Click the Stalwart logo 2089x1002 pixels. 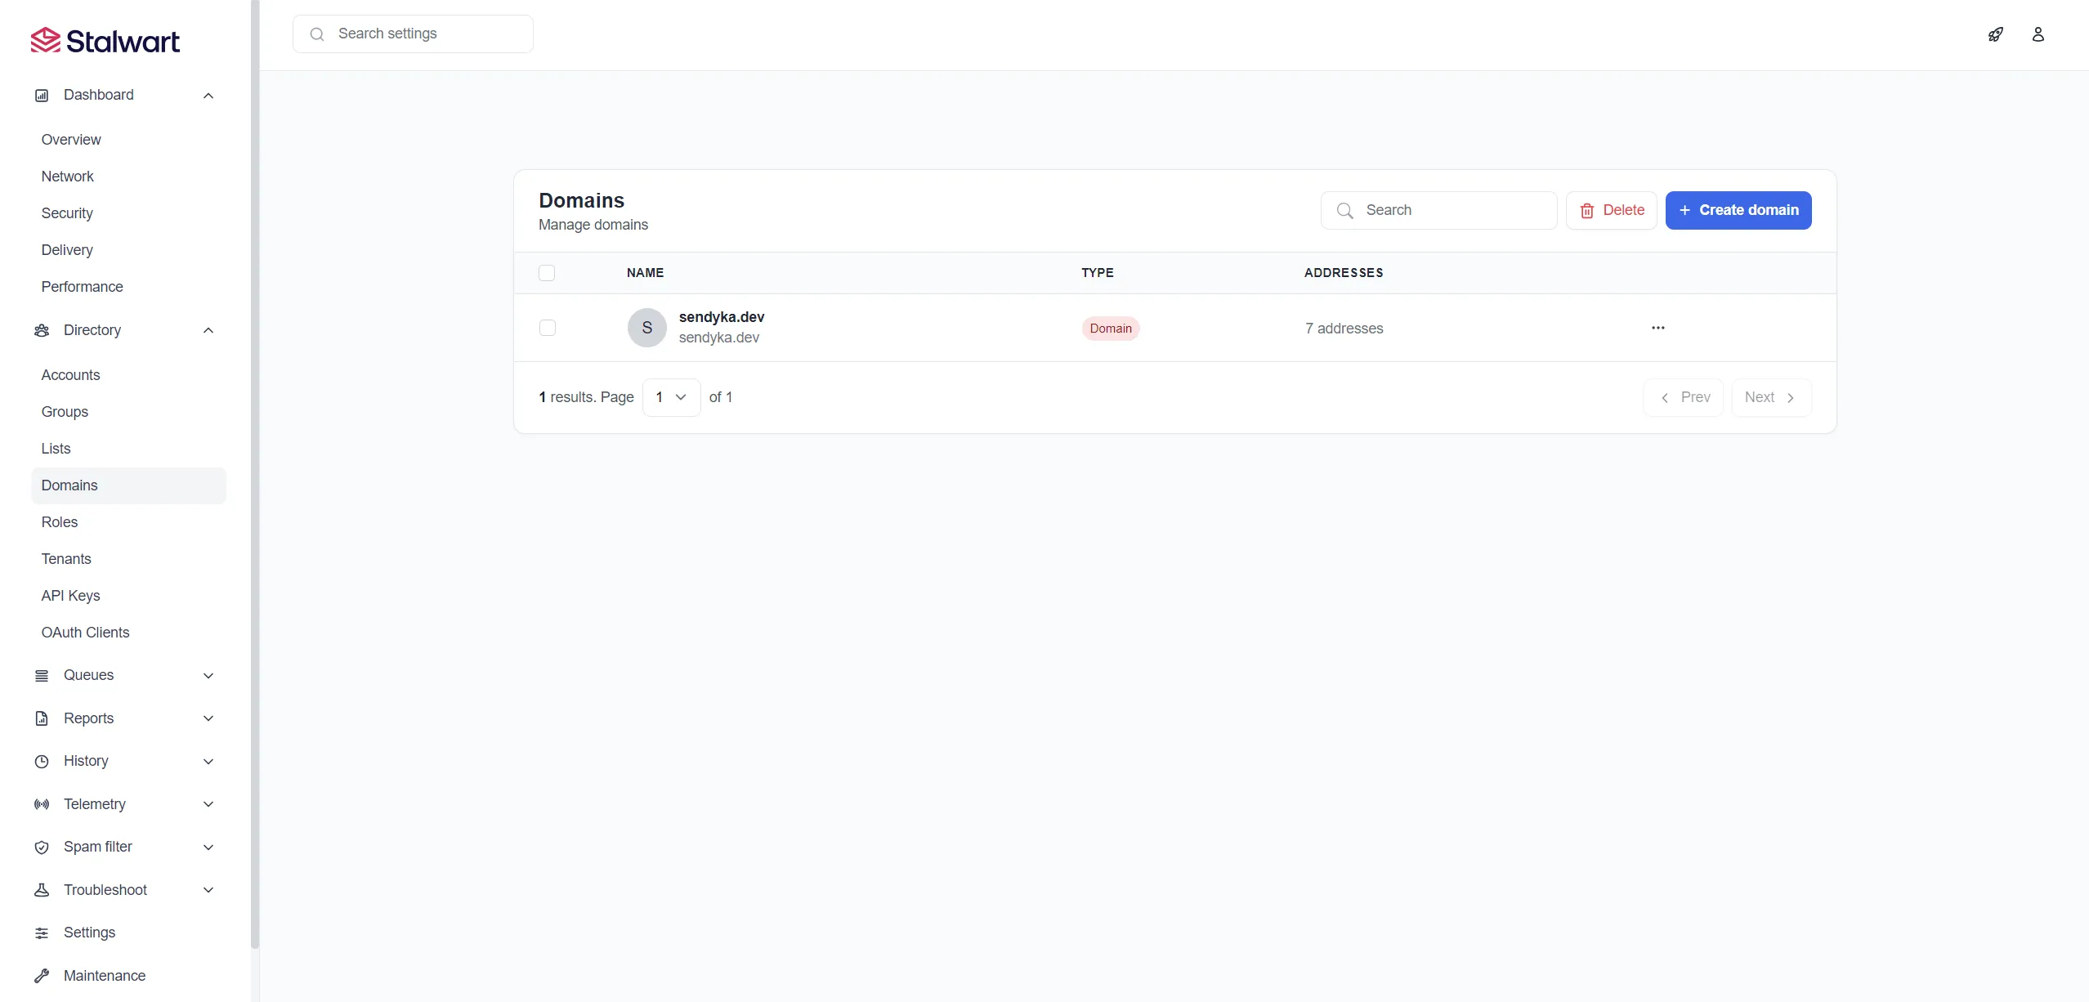tap(105, 41)
